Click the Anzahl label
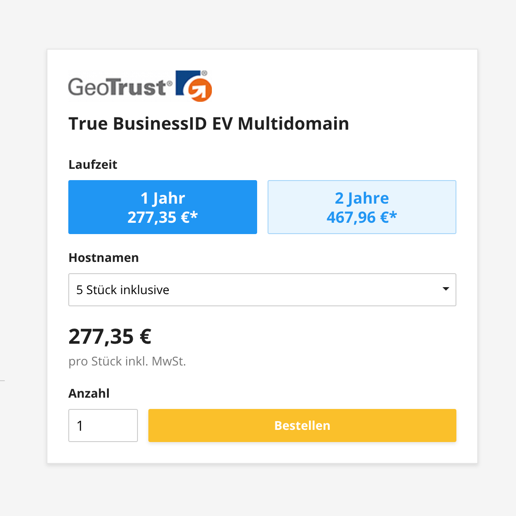This screenshot has width=516, height=516. [89, 393]
